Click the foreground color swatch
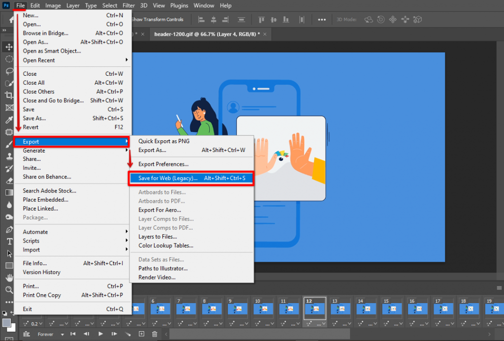 coord(7,322)
